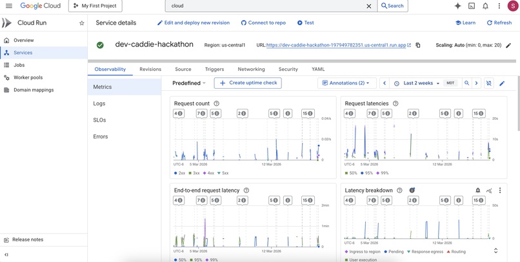Screen dimensions: 520x262
Task: Create alert from Latency breakdown bell icon
Action: pos(478,191)
